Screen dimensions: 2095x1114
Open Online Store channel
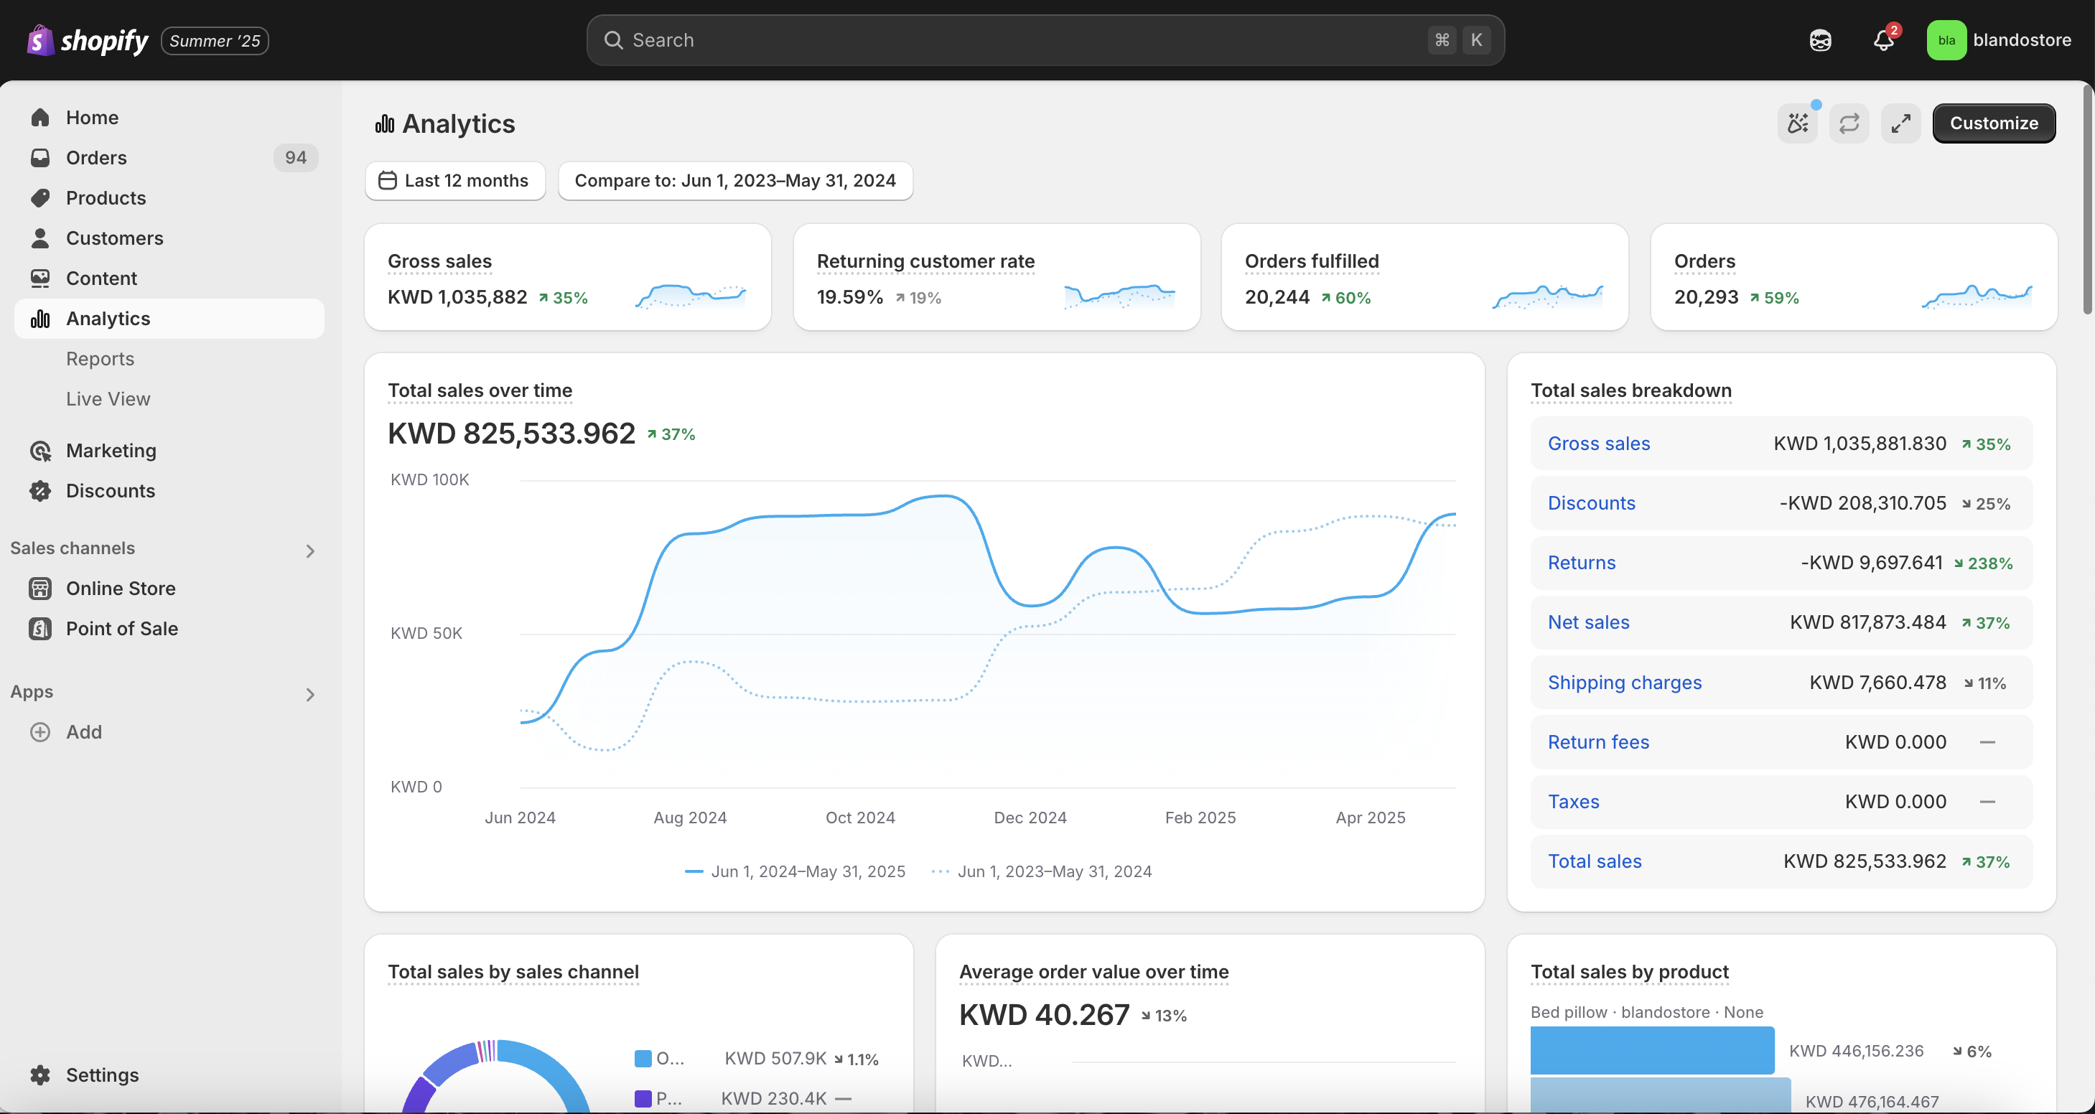(x=169, y=588)
